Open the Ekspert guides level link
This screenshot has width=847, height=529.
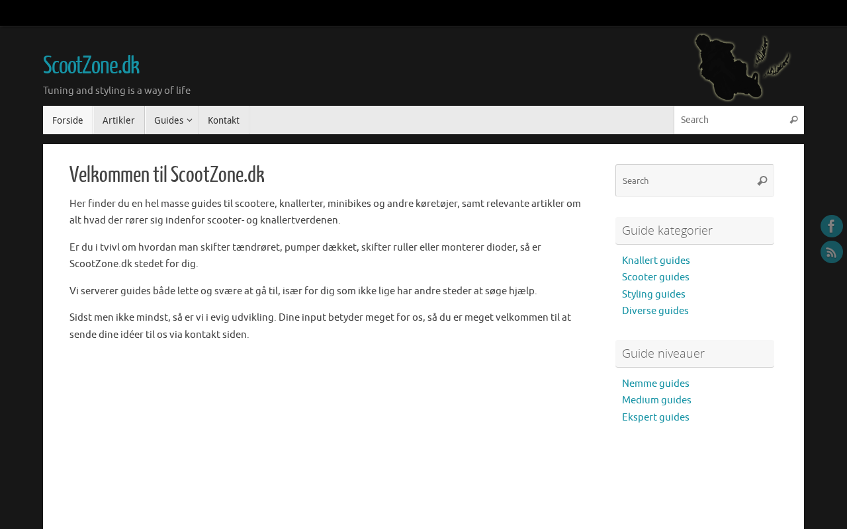pyautogui.click(x=656, y=417)
